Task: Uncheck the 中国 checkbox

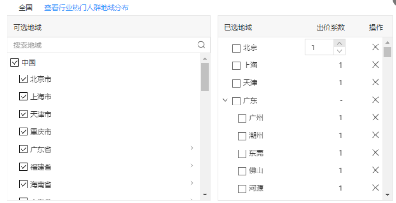Action: [x=15, y=62]
